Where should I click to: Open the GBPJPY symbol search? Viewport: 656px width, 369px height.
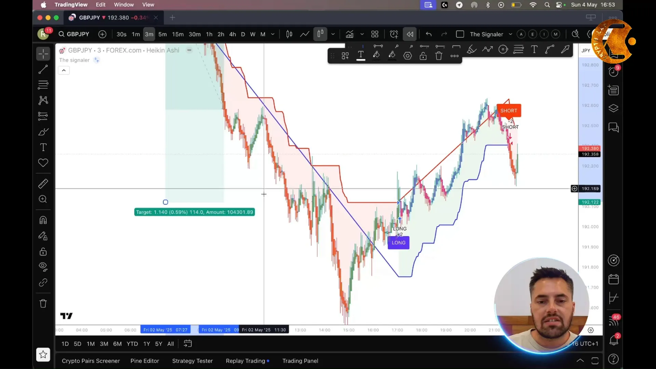click(x=74, y=34)
